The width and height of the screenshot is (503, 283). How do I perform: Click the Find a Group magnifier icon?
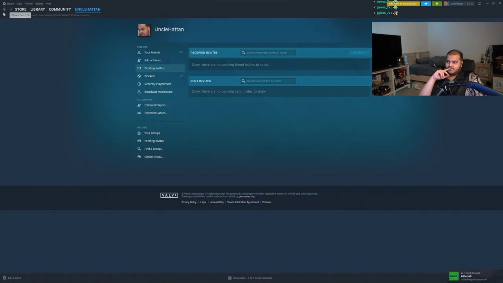tap(139, 149)
